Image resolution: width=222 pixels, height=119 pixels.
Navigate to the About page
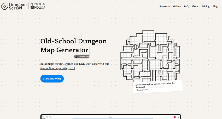coord(195,6)
